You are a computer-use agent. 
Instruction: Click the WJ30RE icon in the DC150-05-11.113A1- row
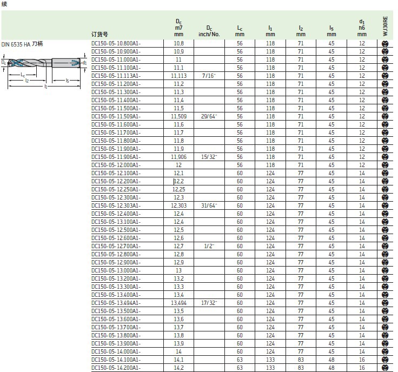385,76
